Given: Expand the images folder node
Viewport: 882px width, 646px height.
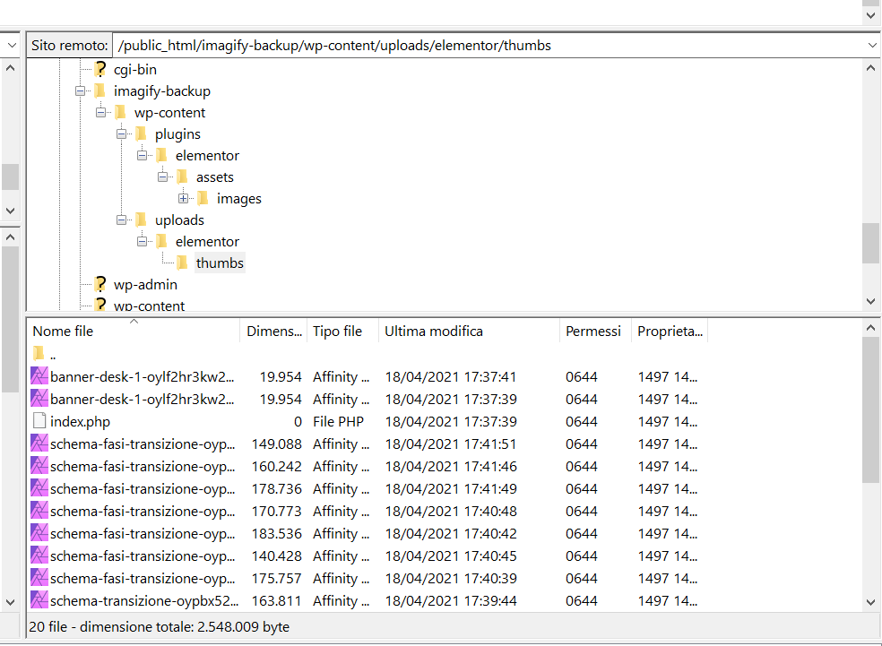Looking at the screenshot, I should [184, 199].
